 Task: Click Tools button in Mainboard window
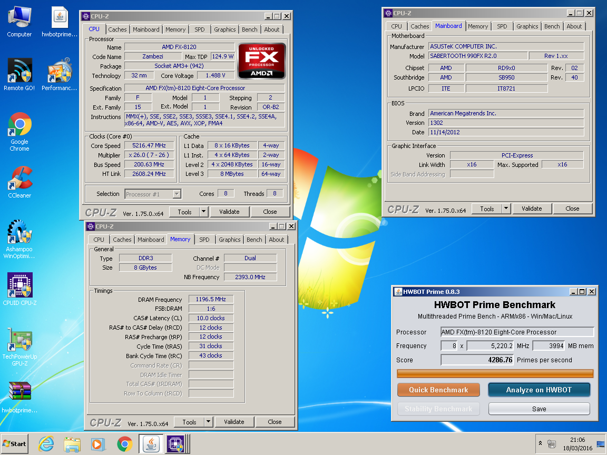click(487, 209)
